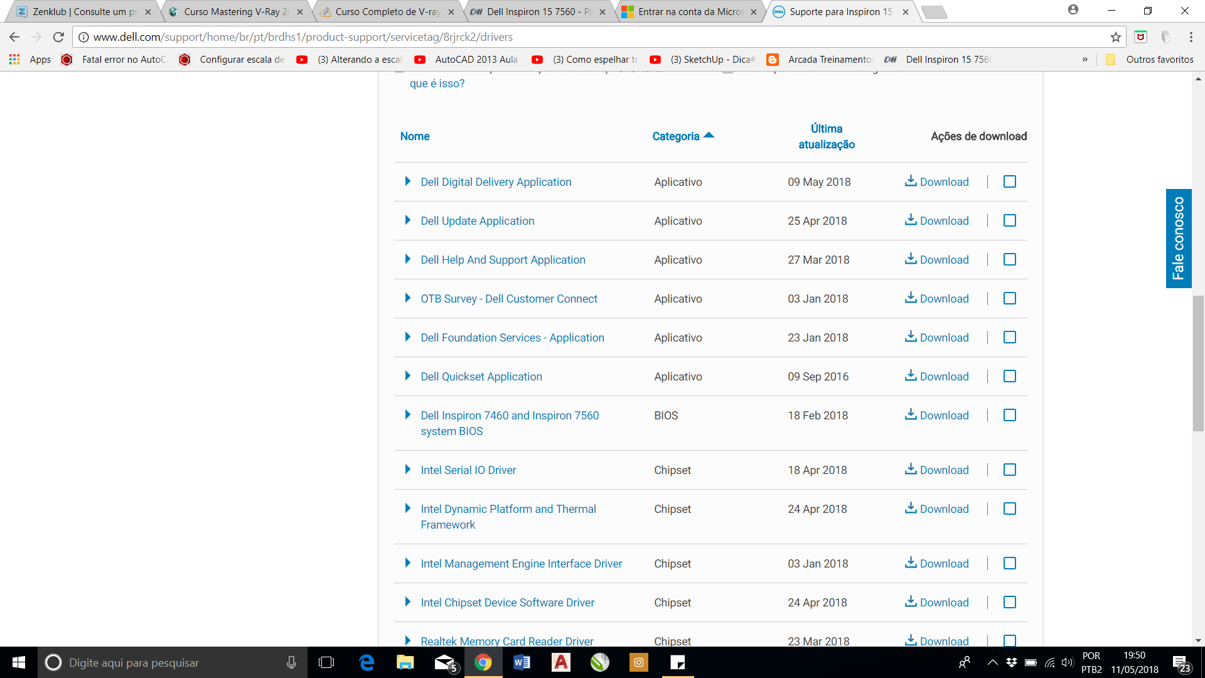
Task: Check the system BIOS row checkbox
Action: tap(1010, 415)
